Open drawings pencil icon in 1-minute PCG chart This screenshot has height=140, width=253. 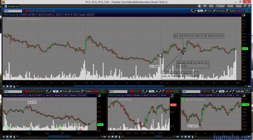point(160,91)
